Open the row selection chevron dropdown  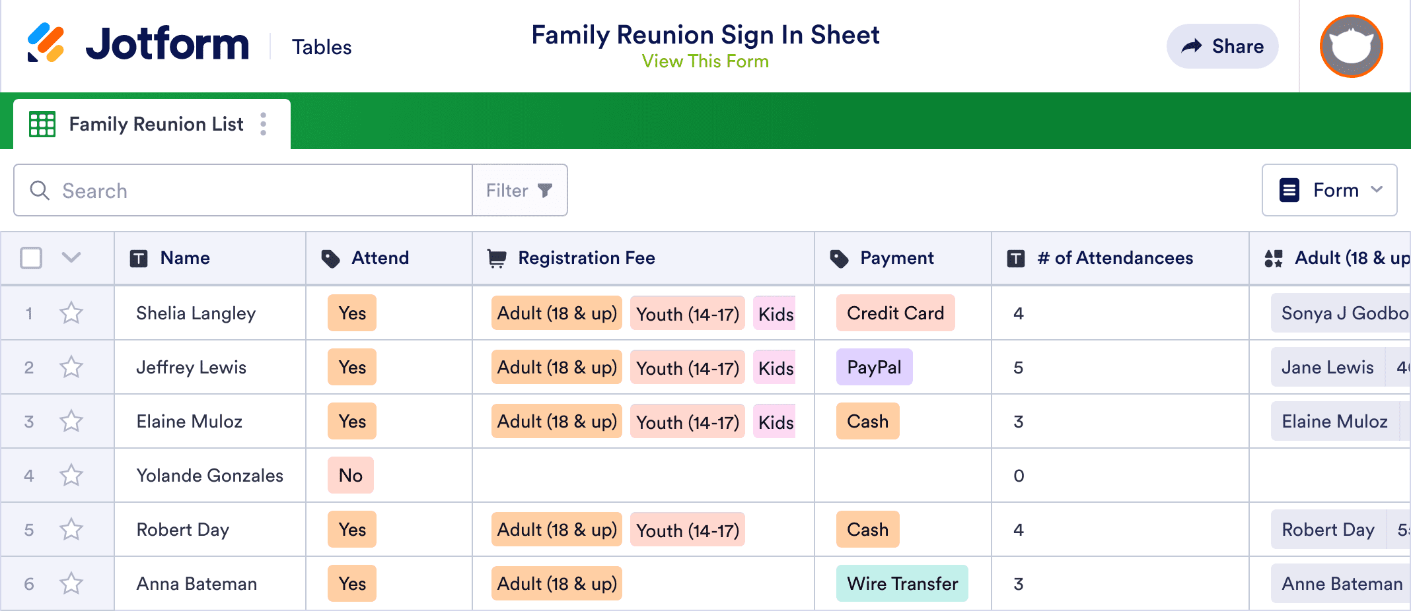pos(71,257)
